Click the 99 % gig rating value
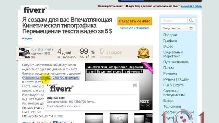The width and height of the screenshot is (219, 123). [x=87, y=52]
